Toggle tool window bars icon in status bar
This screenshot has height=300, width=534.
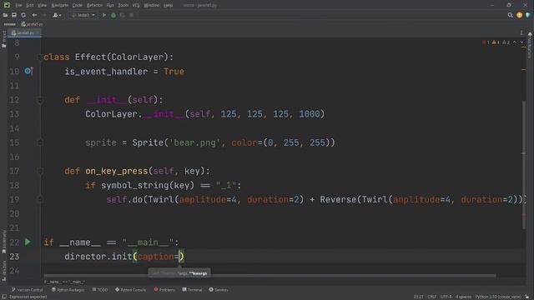[x=4, y=297]
